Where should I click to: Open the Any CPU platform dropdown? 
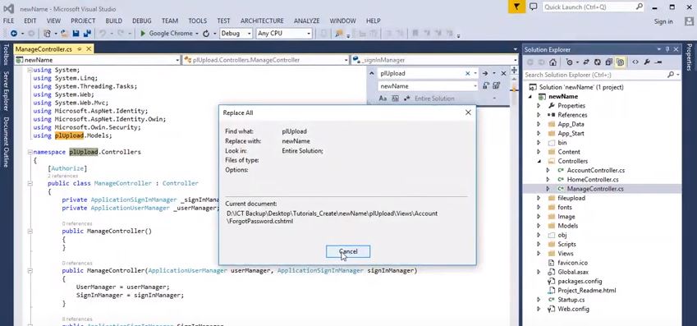coord(308,34)
